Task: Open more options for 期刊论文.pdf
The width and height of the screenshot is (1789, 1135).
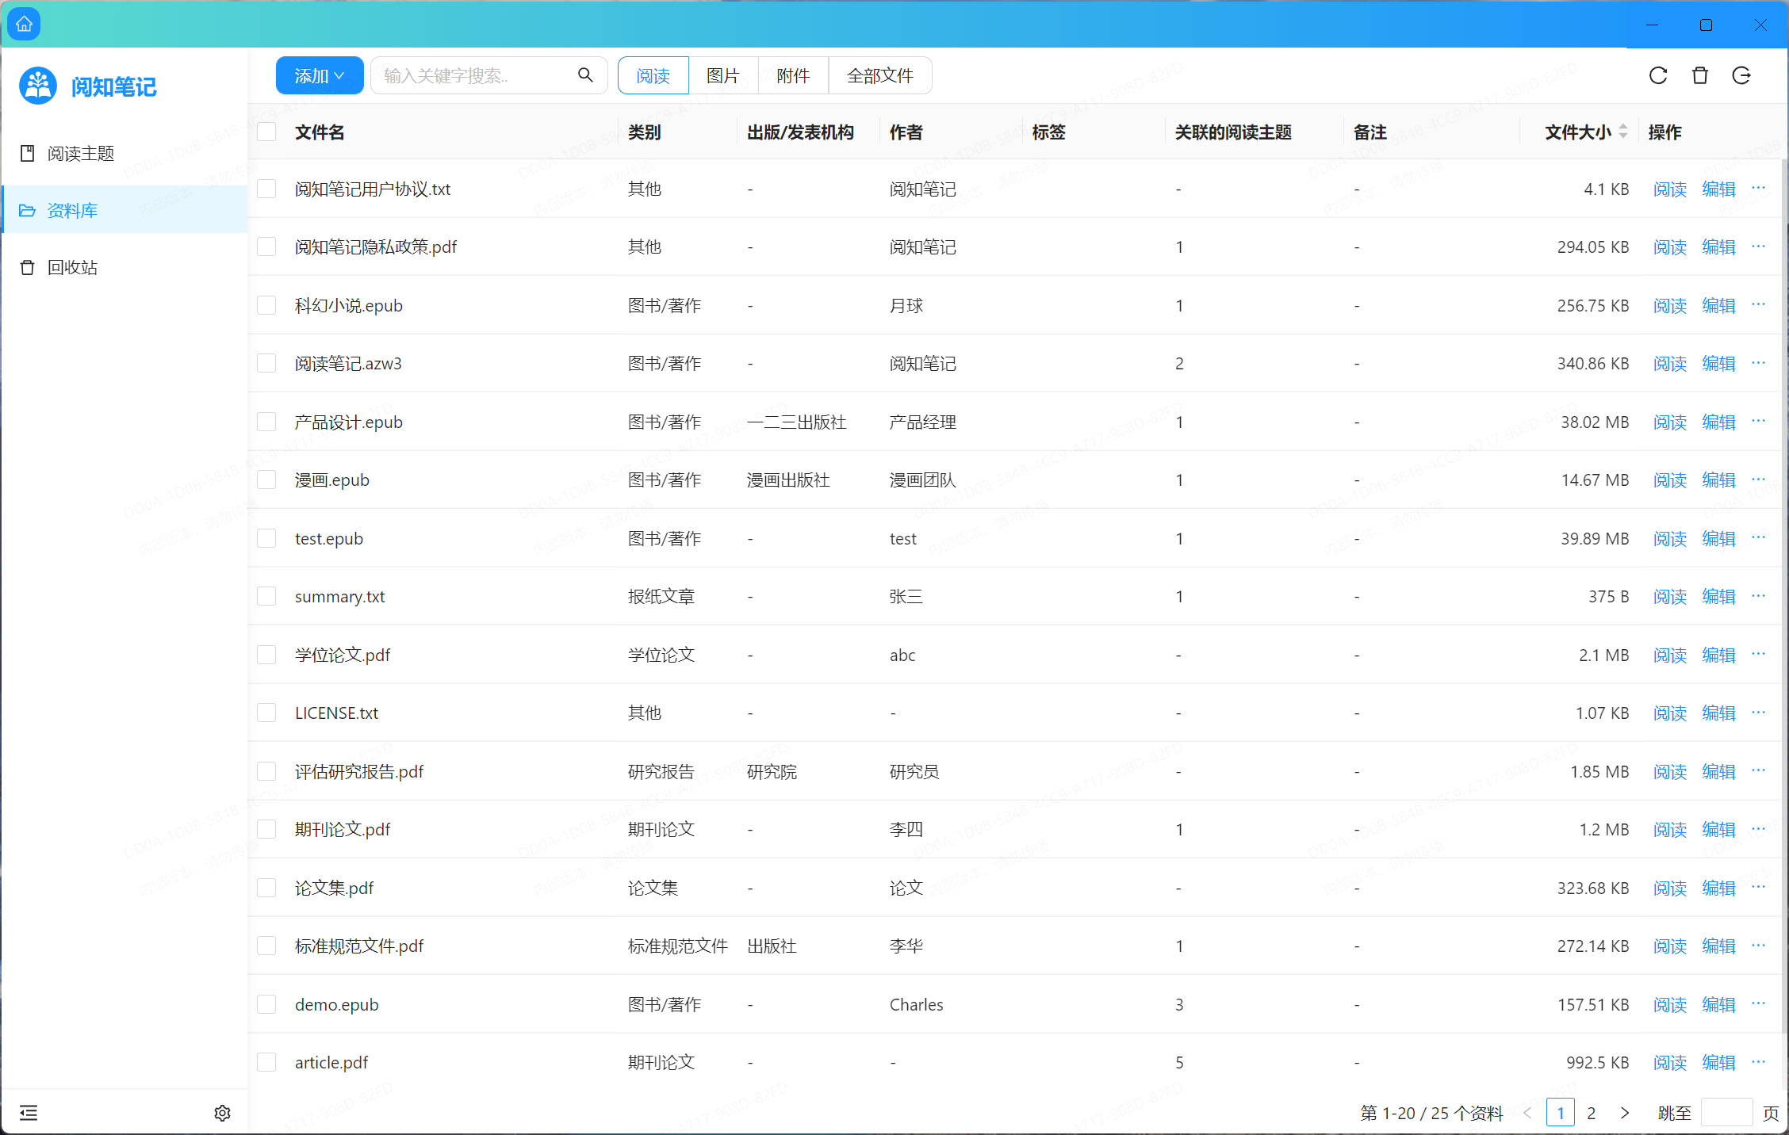Action: point(1758,829)
